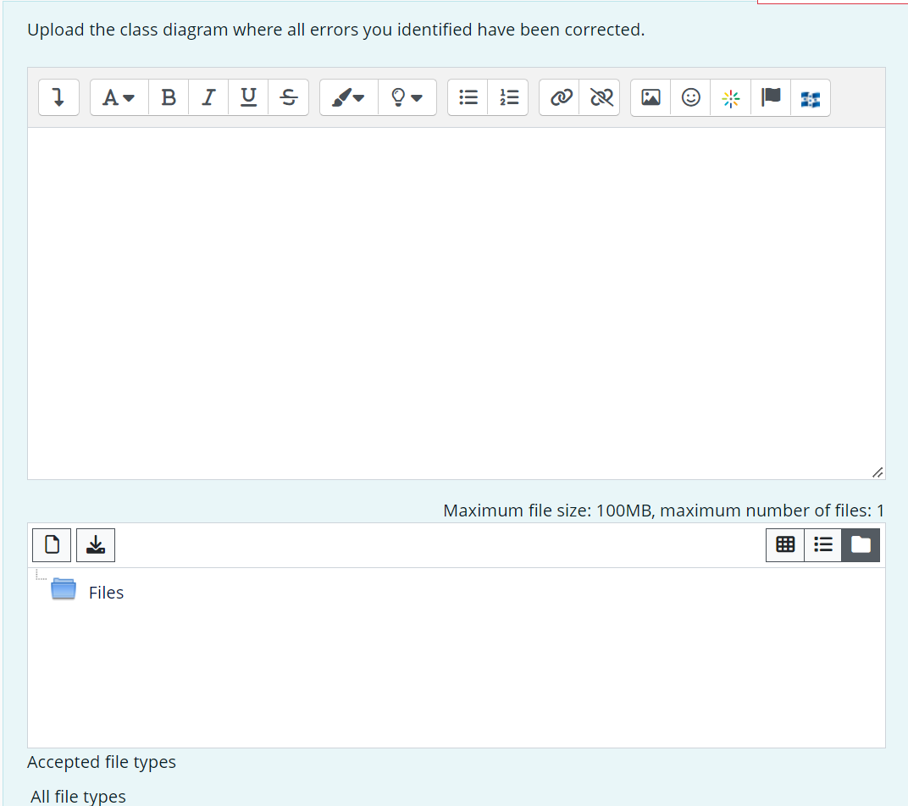
Task: Create a bulleted list
Action: pyautogui.click(x=468, y=97)
